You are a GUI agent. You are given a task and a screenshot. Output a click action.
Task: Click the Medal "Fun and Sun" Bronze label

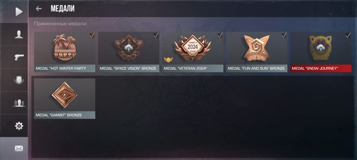257,68
